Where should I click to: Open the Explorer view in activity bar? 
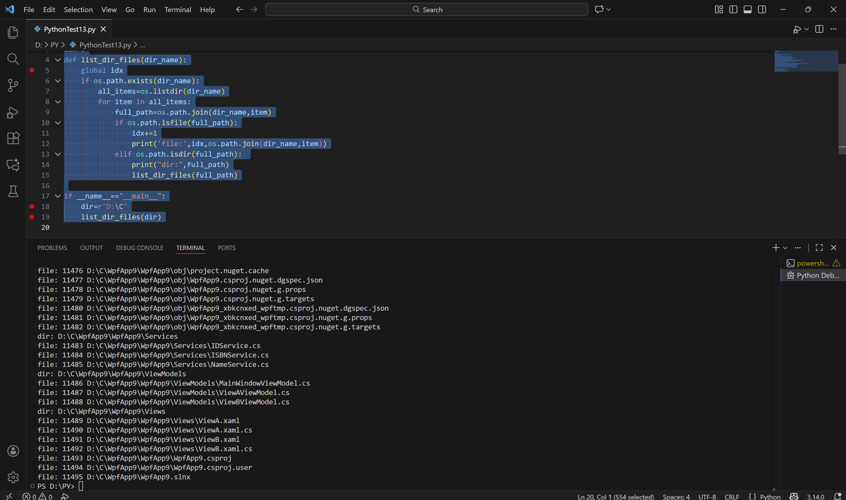(13, 32)
